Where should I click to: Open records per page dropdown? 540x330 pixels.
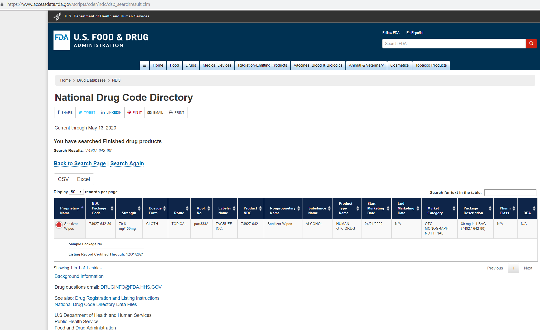coord(76,192)
